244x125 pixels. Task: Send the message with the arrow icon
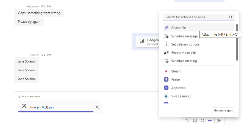tap(219, 121)
